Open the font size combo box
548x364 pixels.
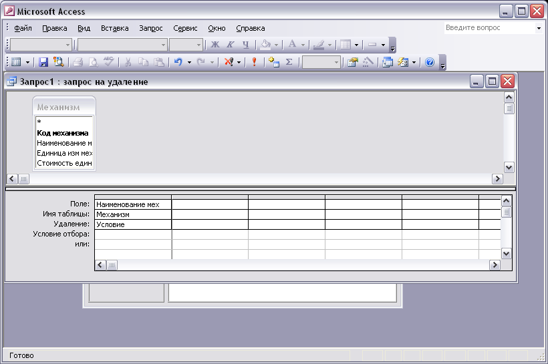pyautogui.click(x=186, y=45)
